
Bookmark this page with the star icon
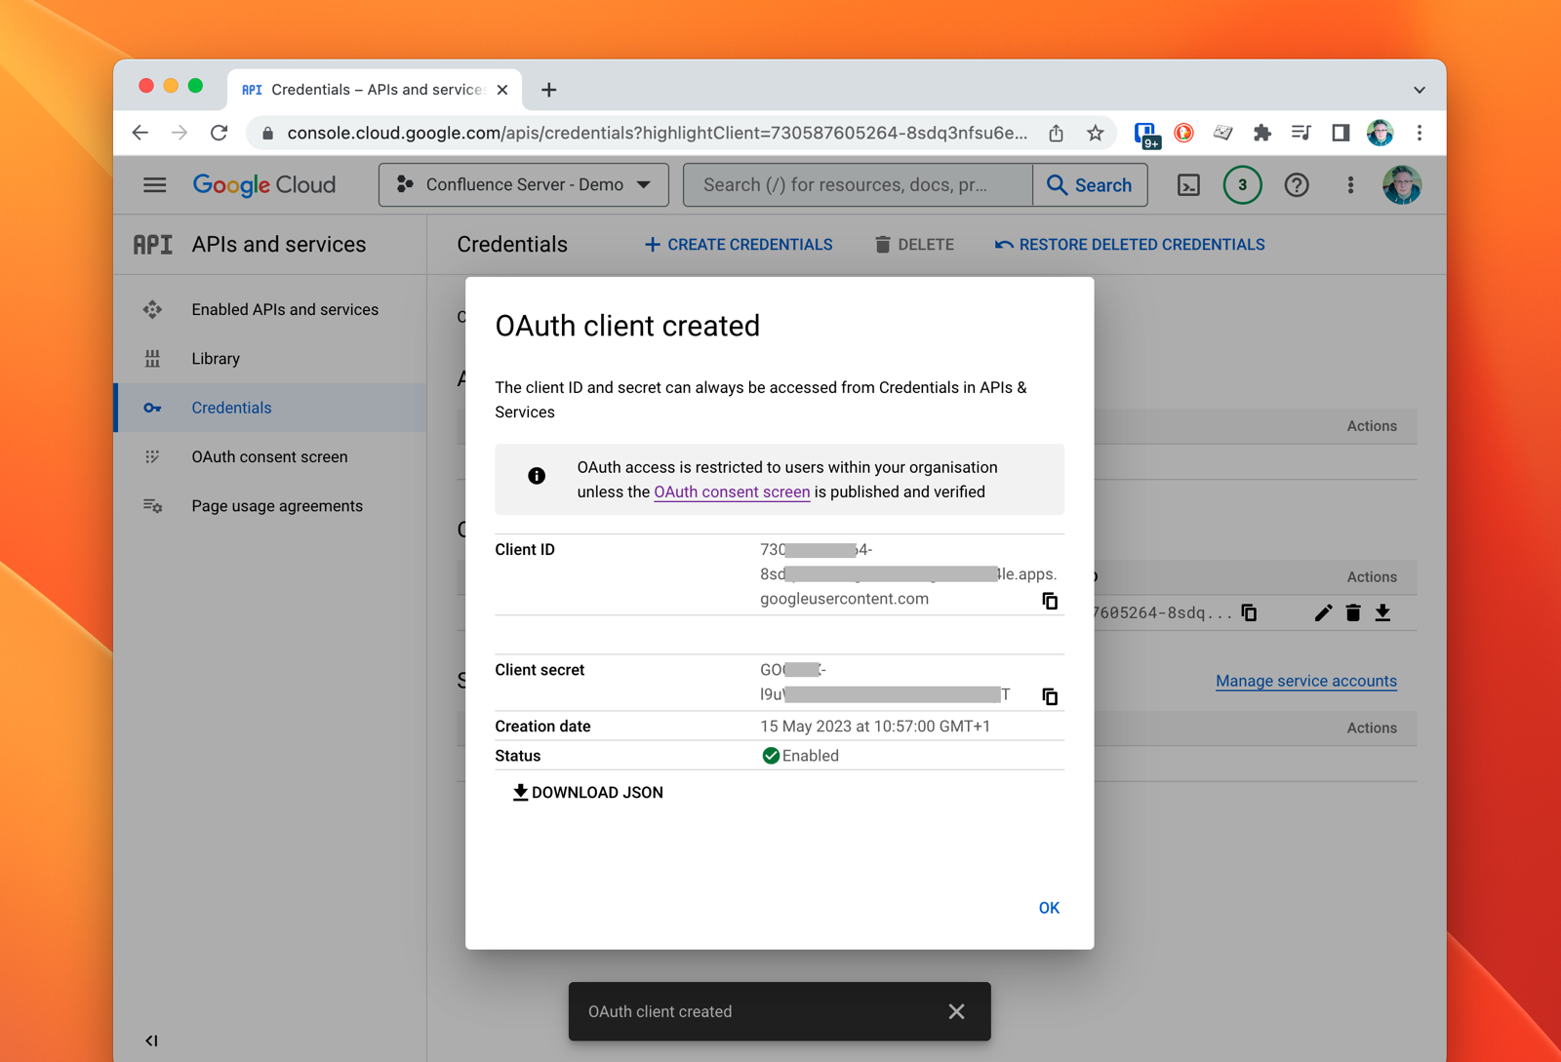pos(1096,134)
